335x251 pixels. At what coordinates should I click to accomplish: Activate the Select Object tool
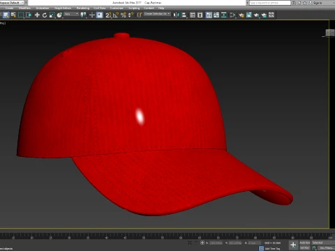click(x=6, y=15)
